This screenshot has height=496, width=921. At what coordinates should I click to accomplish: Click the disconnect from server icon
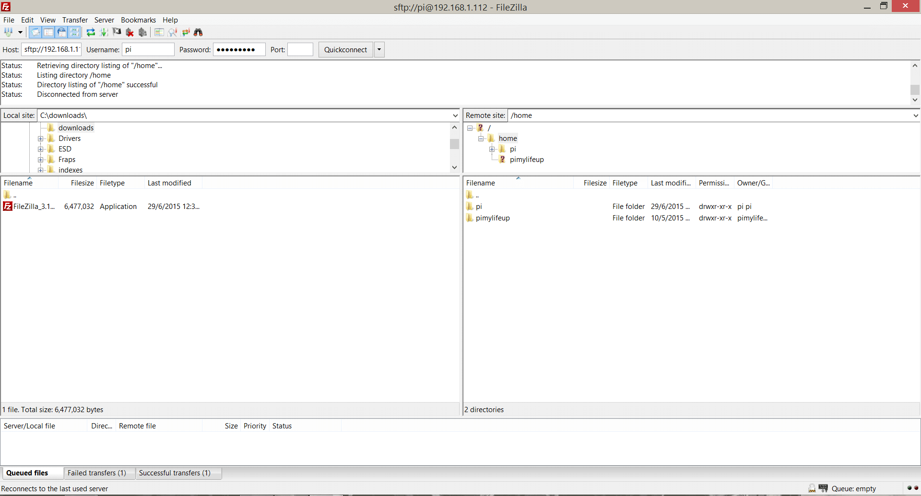coord(130,32)
